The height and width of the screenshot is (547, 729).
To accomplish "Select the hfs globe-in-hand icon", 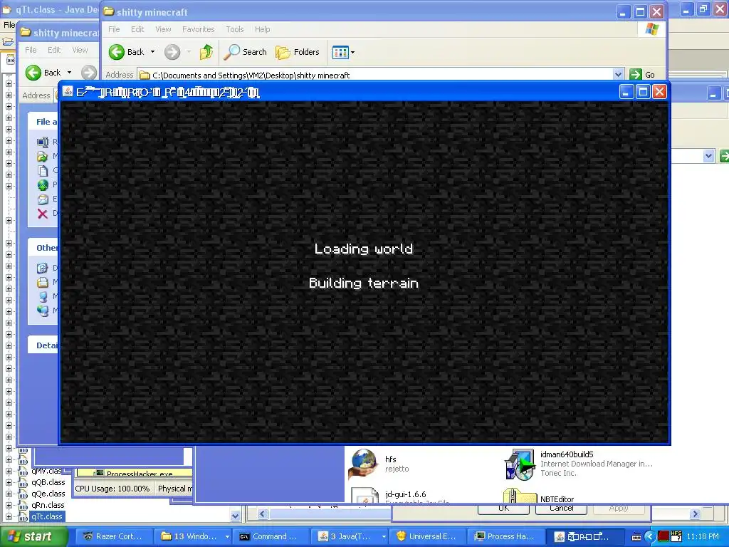I will [x=364, y=464].
